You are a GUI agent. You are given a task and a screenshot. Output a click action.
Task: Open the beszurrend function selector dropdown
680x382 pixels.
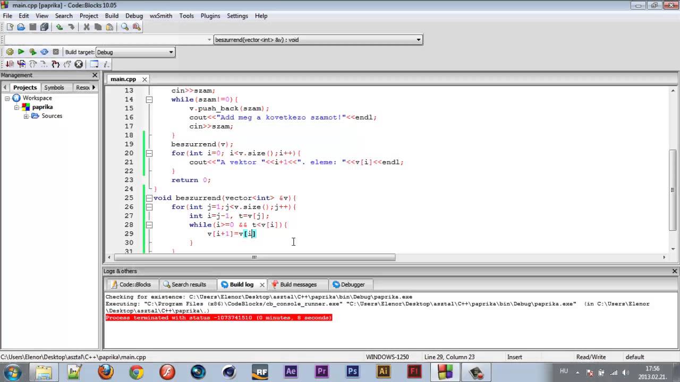[x=419, y=40]
